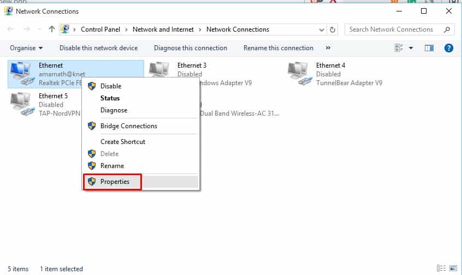Switch to details view in status bar
The height and width of the screenshot is (275, 462).
441,268
